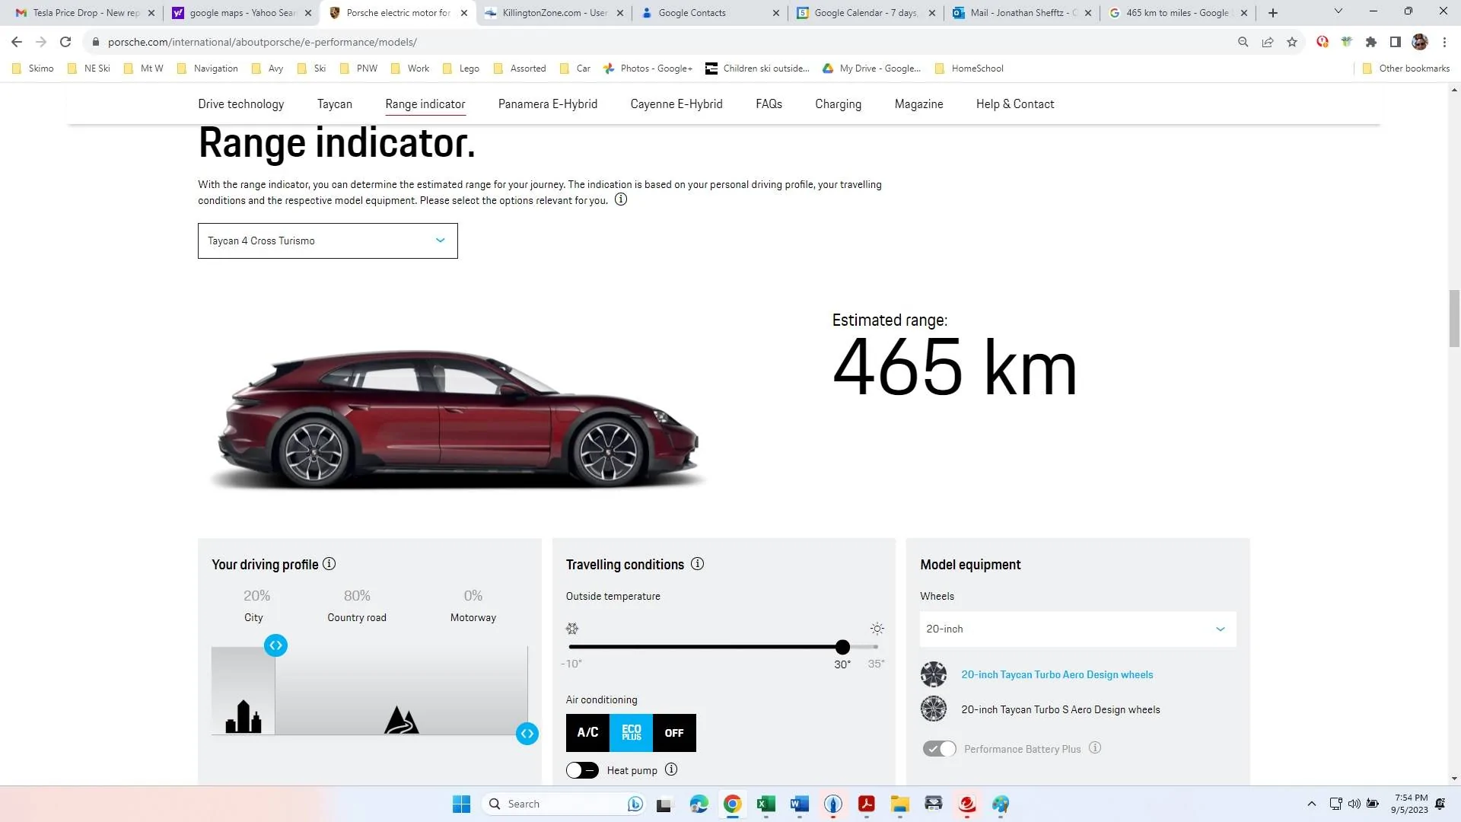1461x822 pixels.
Task: Click the Country road/Motorway profile handle
Action: (527, 734)
